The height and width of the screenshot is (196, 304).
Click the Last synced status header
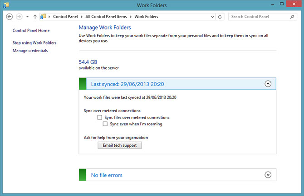click(x=177, y=84)
